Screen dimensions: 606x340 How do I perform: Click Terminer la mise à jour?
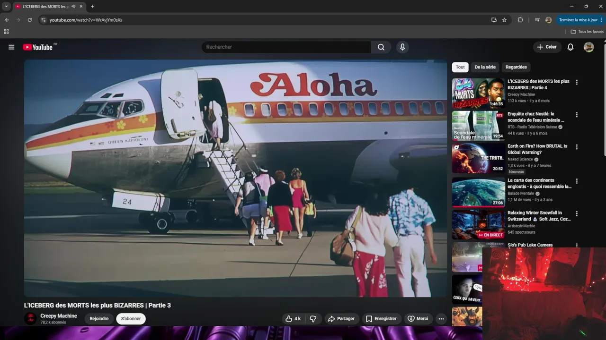pos(578,20)
